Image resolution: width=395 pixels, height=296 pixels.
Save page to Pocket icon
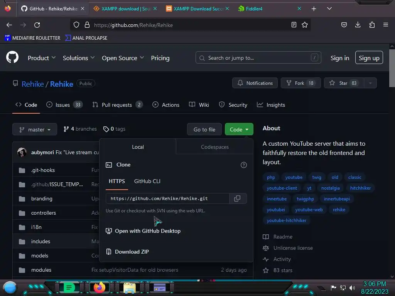344,25
